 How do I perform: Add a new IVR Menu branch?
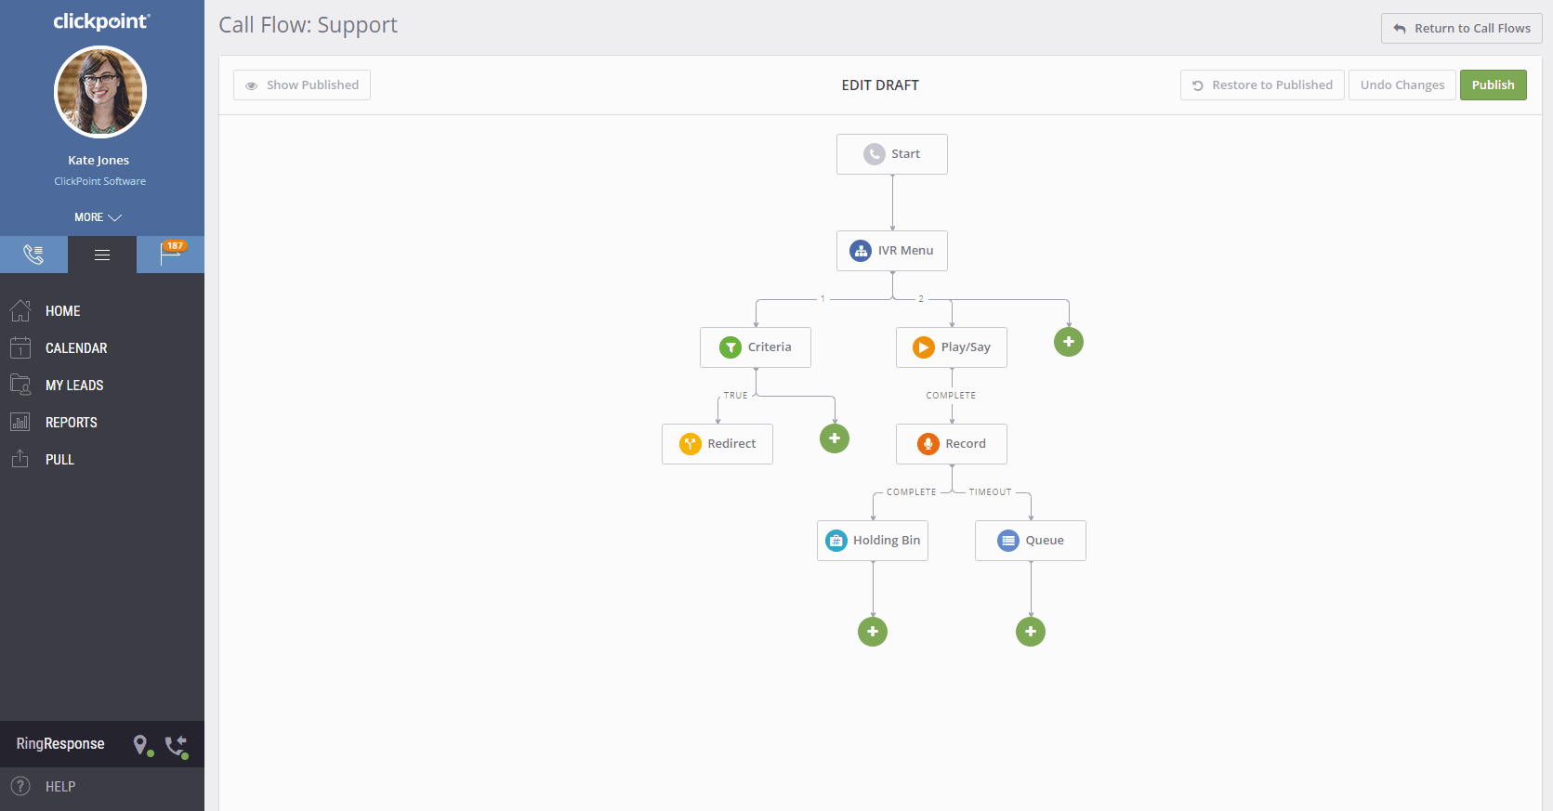1069,342
